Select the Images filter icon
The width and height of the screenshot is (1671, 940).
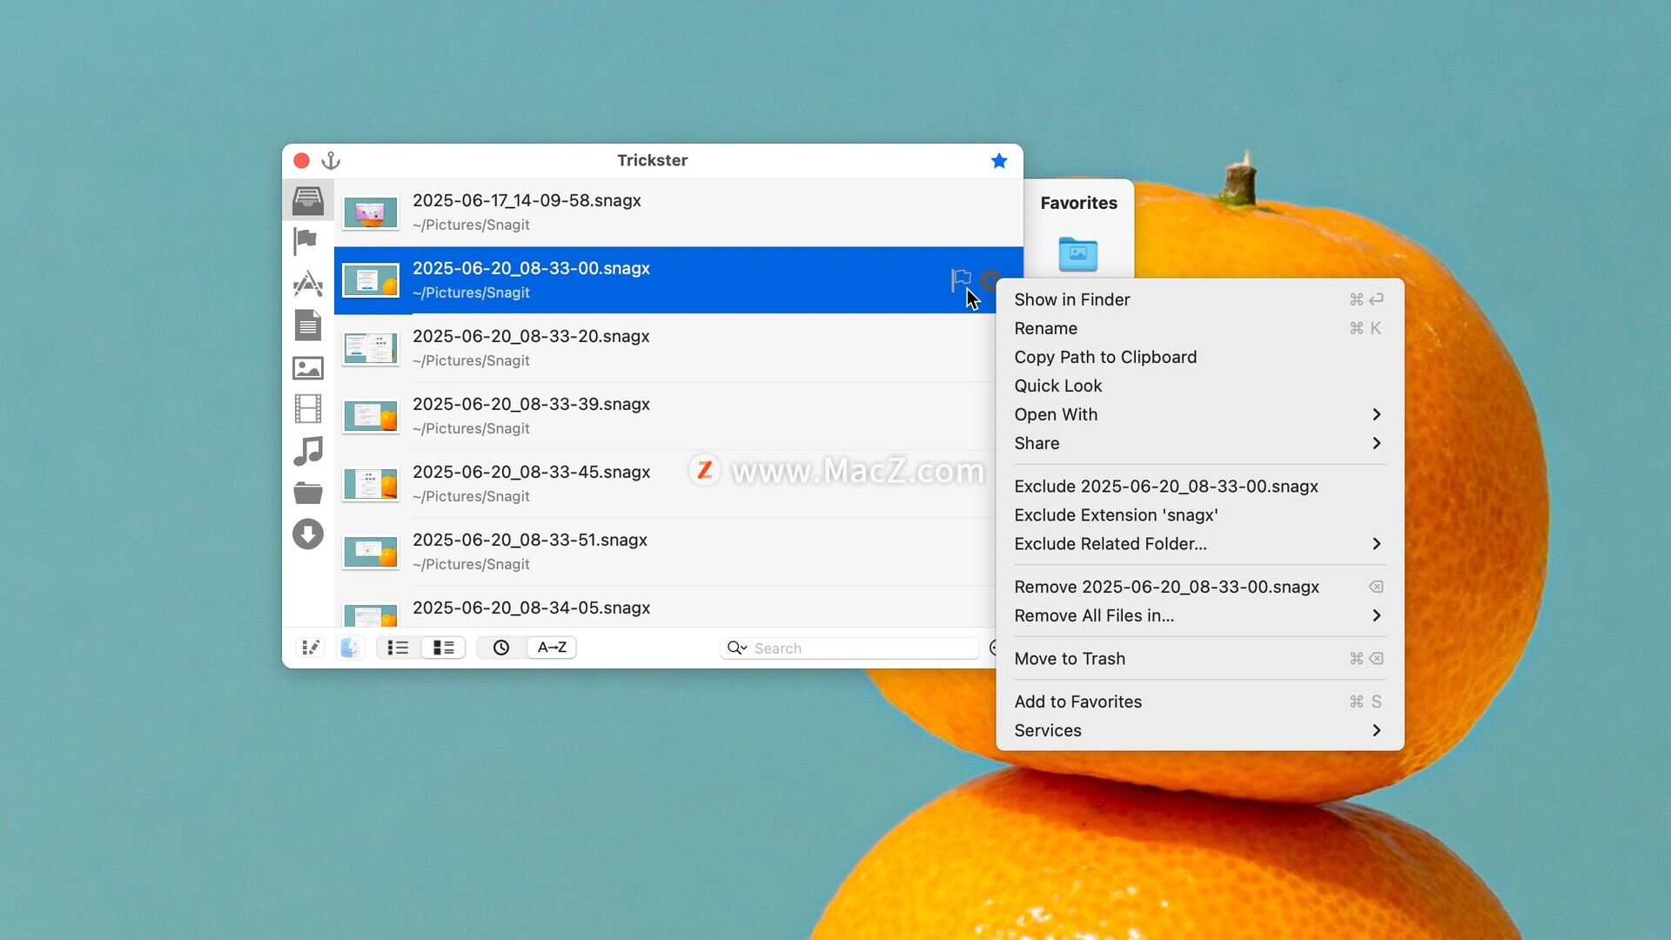(x=308, y=368)
